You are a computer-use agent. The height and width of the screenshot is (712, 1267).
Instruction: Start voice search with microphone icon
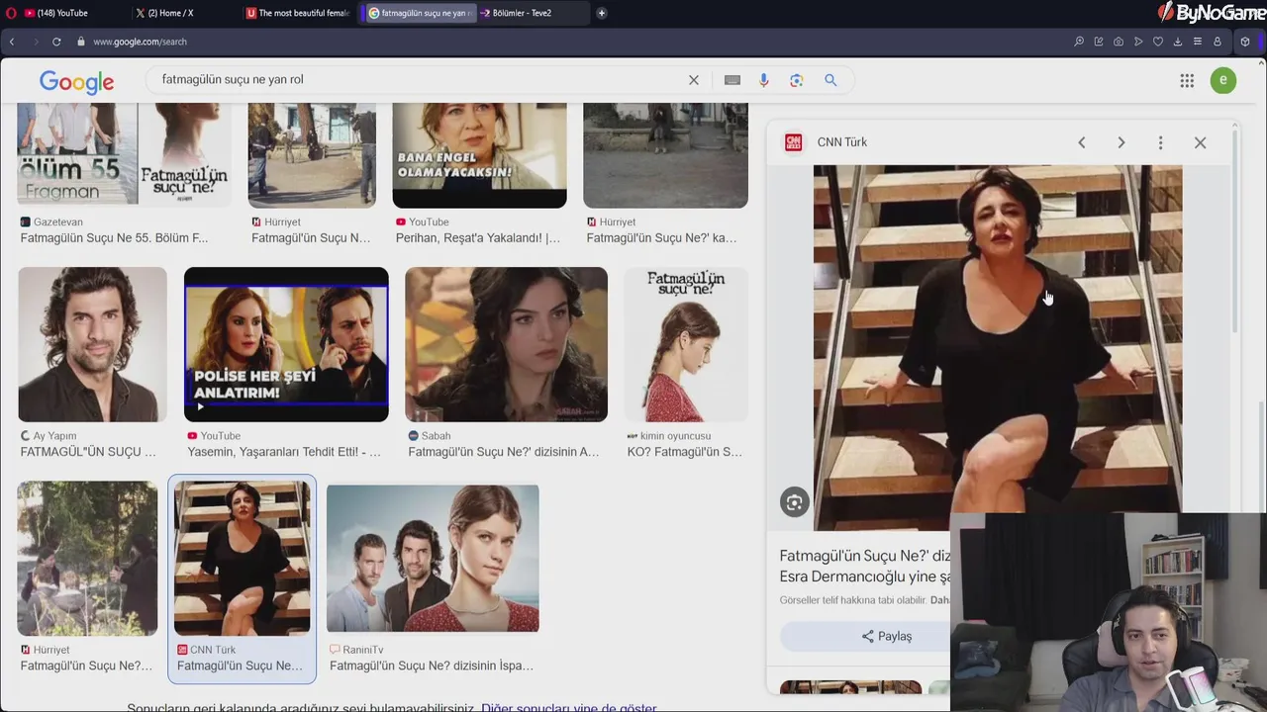click(x=763, y=80)
